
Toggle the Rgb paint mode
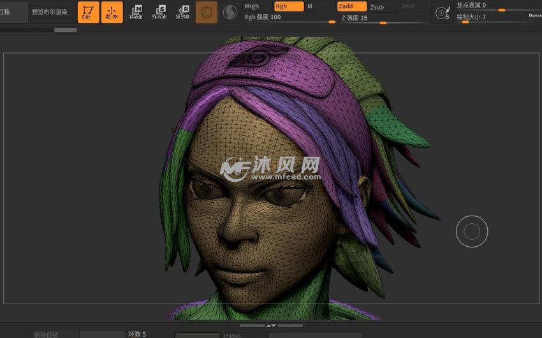pyautogui.click(x=289, y=6)
